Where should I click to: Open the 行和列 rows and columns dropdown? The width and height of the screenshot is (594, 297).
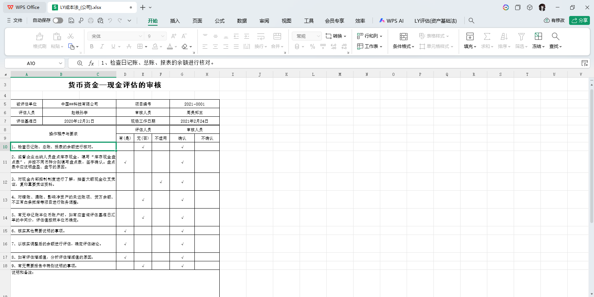click(x=370, y=36)
